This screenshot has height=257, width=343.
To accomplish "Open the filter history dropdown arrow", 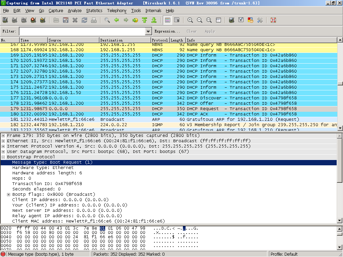I will tap(148, 31).
